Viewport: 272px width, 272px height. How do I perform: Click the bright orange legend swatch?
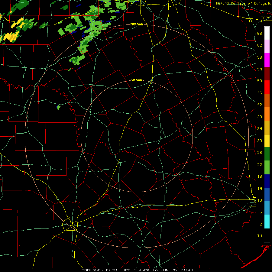(x=267, y=114)
